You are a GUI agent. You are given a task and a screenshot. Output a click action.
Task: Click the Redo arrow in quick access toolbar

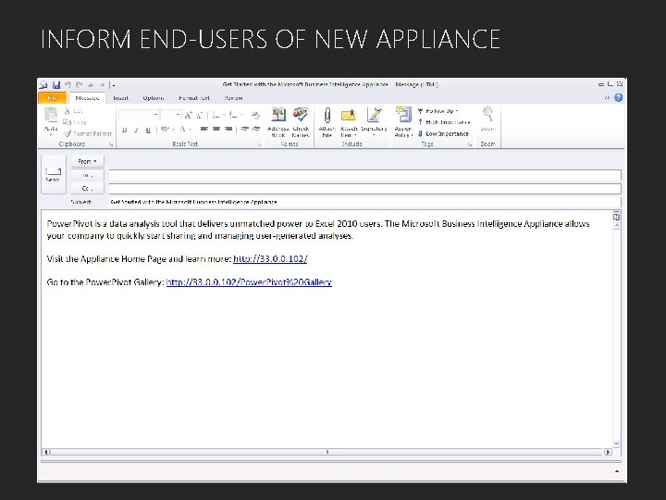(x=79, y=85)
